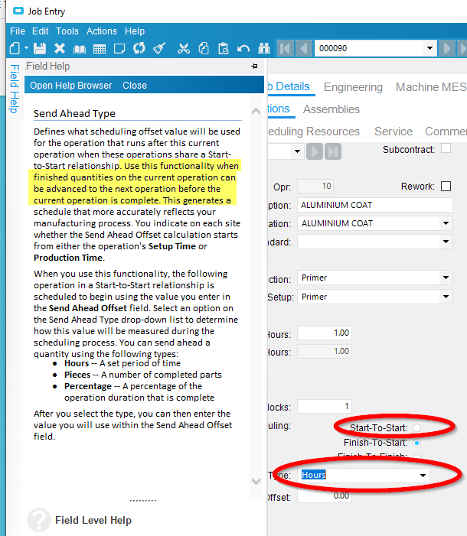
Task: Go to first record navigation button
Action: coord(285,48)
